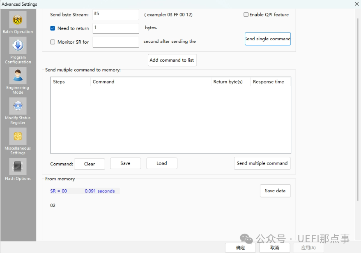Select the Modify Status Register icon
361x253 pixels.
point(18,106)
